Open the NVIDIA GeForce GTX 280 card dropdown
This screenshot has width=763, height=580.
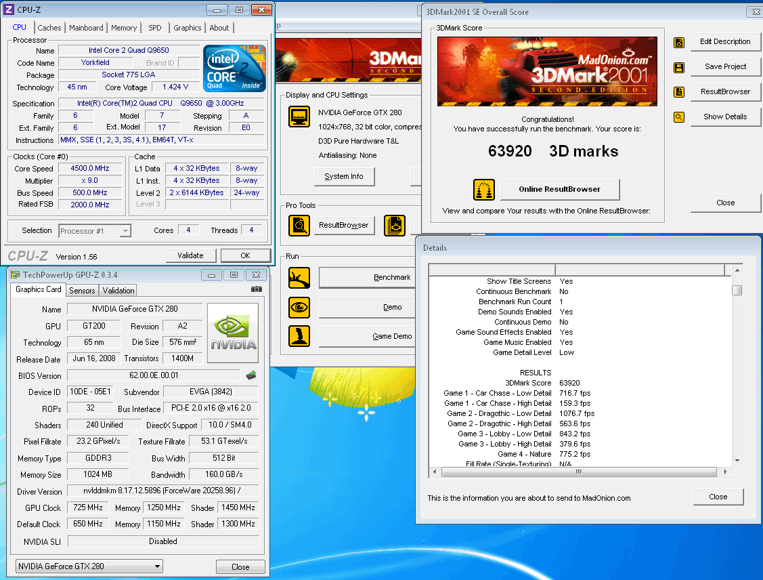[89, 566]
